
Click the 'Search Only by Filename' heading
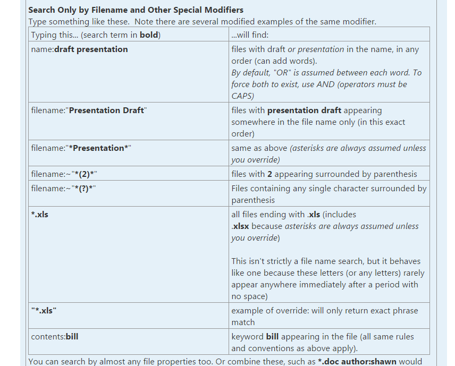[136, 10]
